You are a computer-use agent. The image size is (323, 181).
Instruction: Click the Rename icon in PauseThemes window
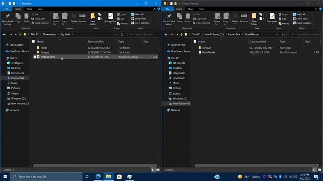pyautogui.click(x=244, y=18)
